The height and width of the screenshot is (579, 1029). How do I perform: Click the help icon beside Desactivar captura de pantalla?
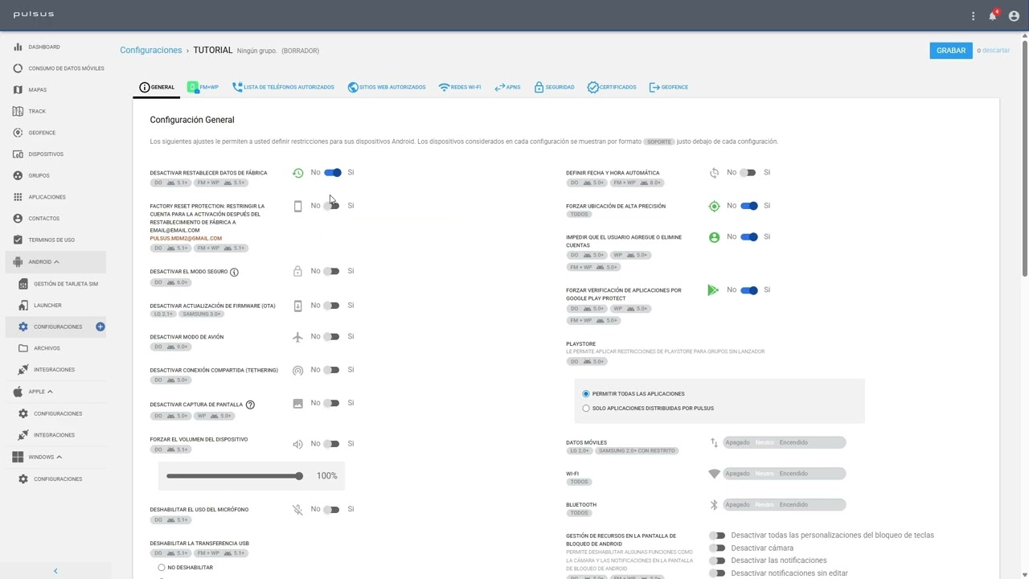[x=250, y=404]
